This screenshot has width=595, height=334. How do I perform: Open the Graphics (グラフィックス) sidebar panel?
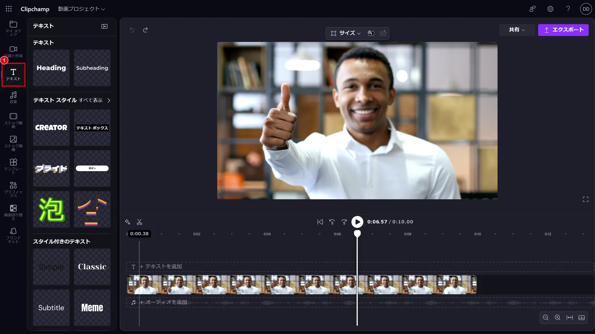point(13,189)
